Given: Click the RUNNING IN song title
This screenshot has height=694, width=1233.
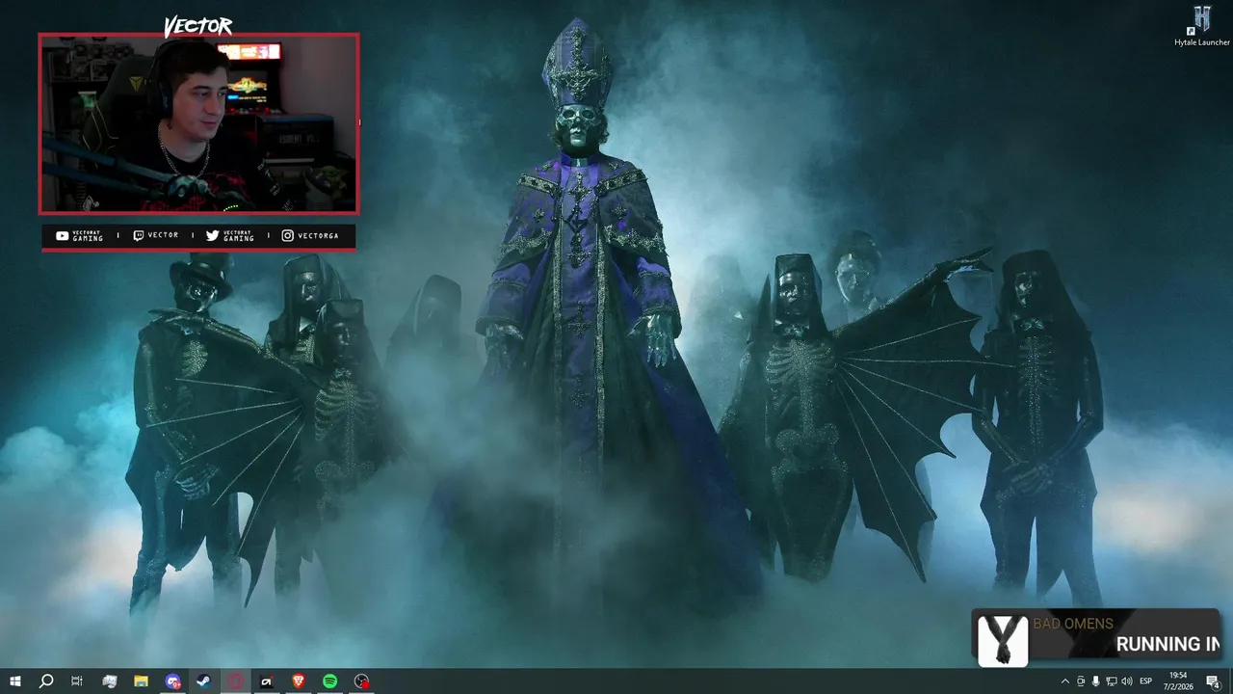Looking at the screenshot, I should (x=1167, y=645).
